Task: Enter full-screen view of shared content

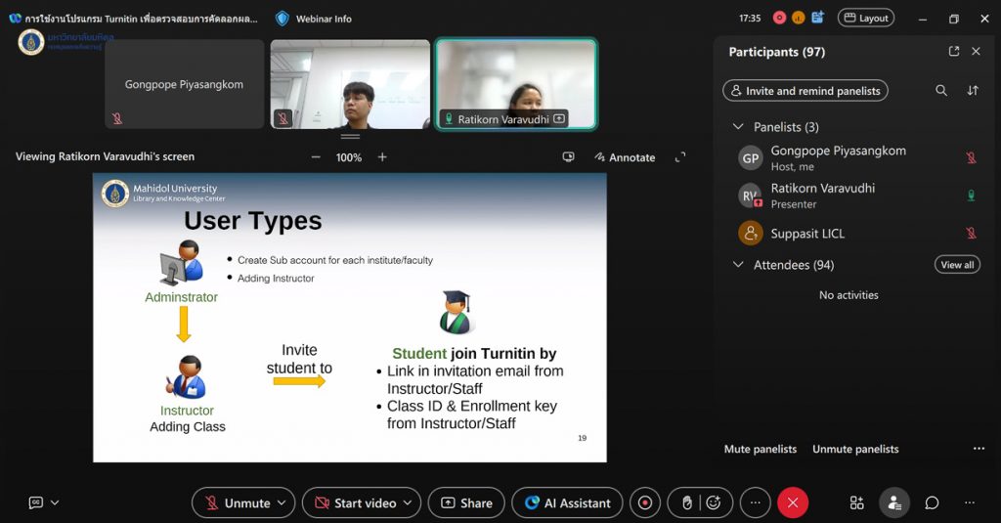Action: (x=680, y=156)
